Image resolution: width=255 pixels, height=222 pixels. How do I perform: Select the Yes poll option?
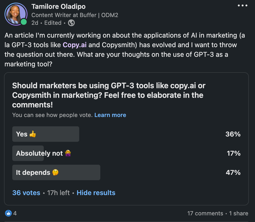click(x=46, y=134)
